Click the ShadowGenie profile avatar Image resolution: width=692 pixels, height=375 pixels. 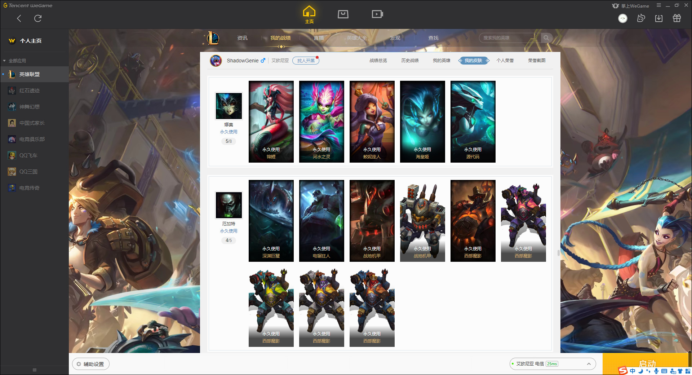[216, 61]
